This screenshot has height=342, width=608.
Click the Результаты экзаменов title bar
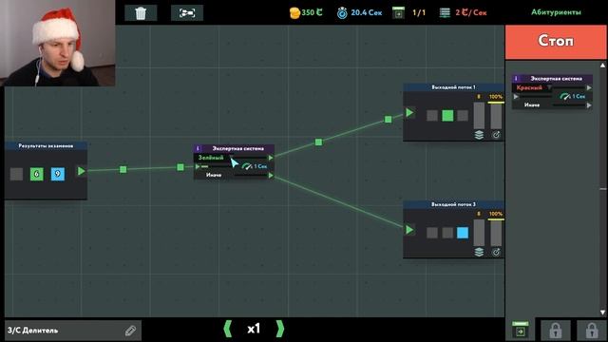(46, 145)
